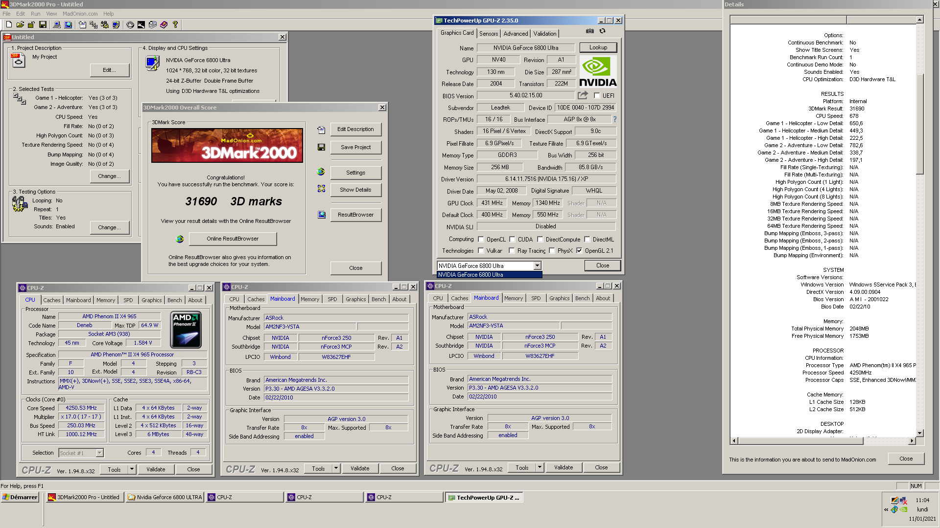Click the display settings monitor tray icon
Viewport: 940px width, 528px height.
[x=894, y=501]
